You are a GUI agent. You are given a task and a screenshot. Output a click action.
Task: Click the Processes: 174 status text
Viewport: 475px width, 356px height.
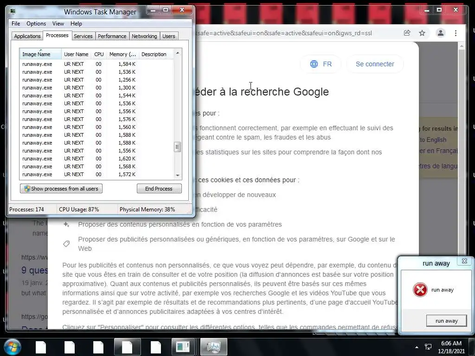pyautogui.click(x=26, y=209)
